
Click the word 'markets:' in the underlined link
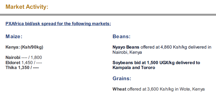tap(101, 24)
